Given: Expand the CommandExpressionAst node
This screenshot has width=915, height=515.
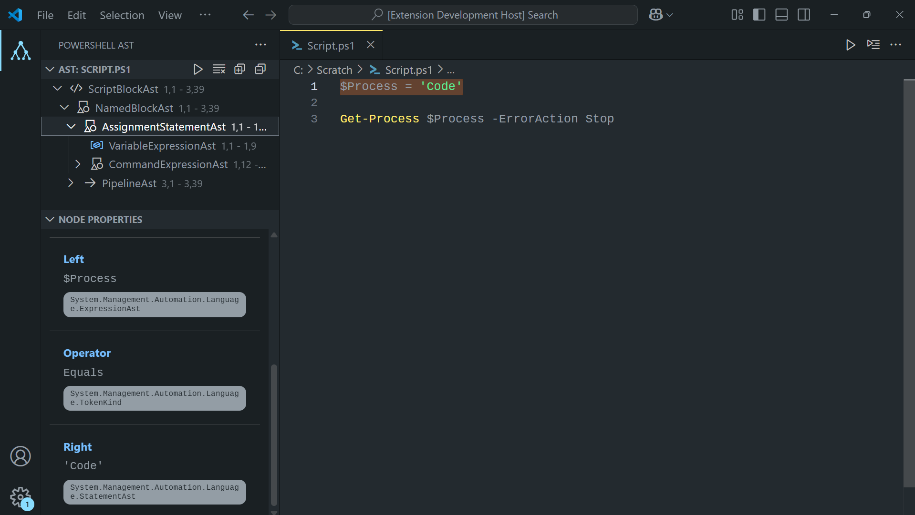Looking at the screenshot, I should pyautogui.click(x=78, y=164).
